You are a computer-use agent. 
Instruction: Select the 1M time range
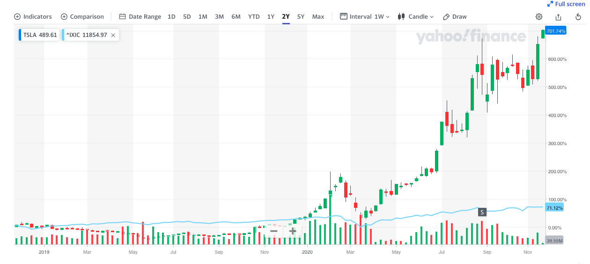coord(203,17)
